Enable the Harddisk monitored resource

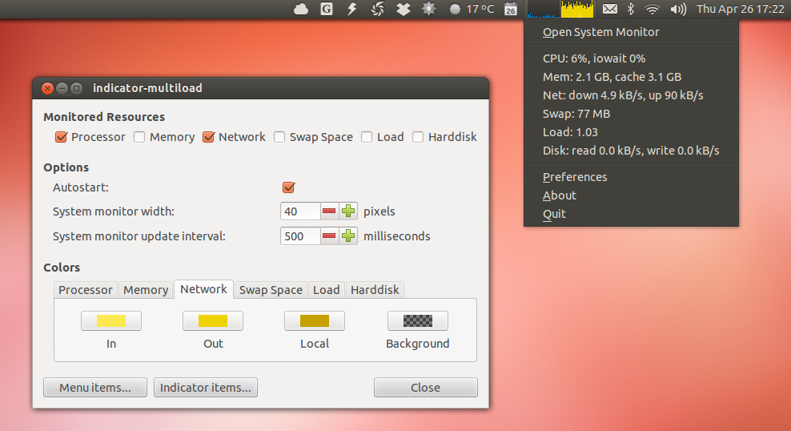pyautogui.click(x=418, y=137)
